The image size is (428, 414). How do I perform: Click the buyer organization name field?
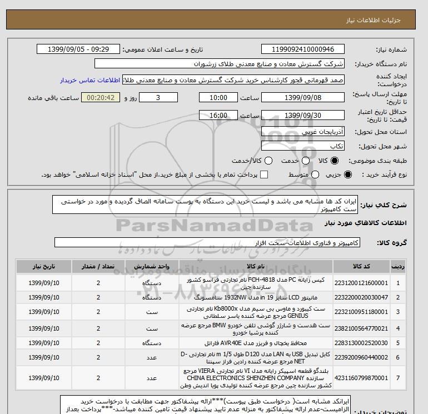pyautogui.click(x=220, y=63)
